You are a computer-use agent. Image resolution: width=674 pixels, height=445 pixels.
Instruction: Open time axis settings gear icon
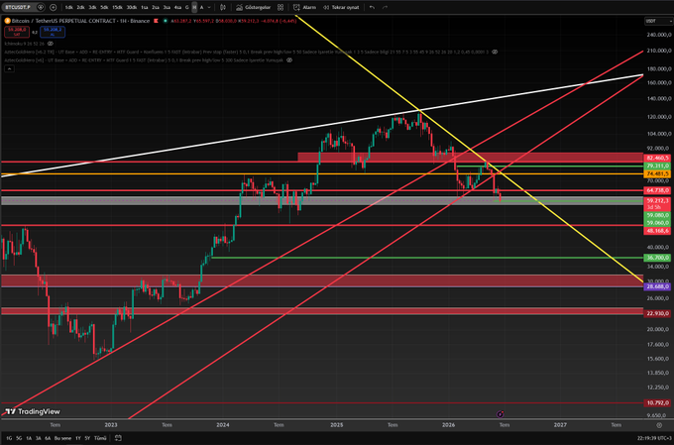659,425
